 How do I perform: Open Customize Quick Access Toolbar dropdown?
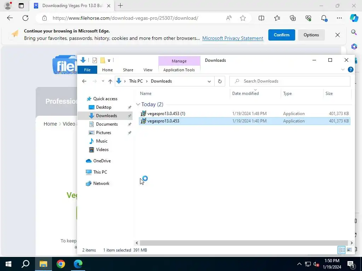point(109,61)
